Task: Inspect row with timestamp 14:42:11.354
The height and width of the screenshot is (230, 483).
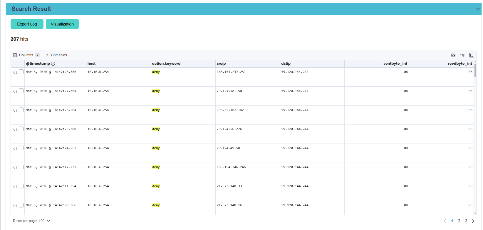Action: click(15, 186)
